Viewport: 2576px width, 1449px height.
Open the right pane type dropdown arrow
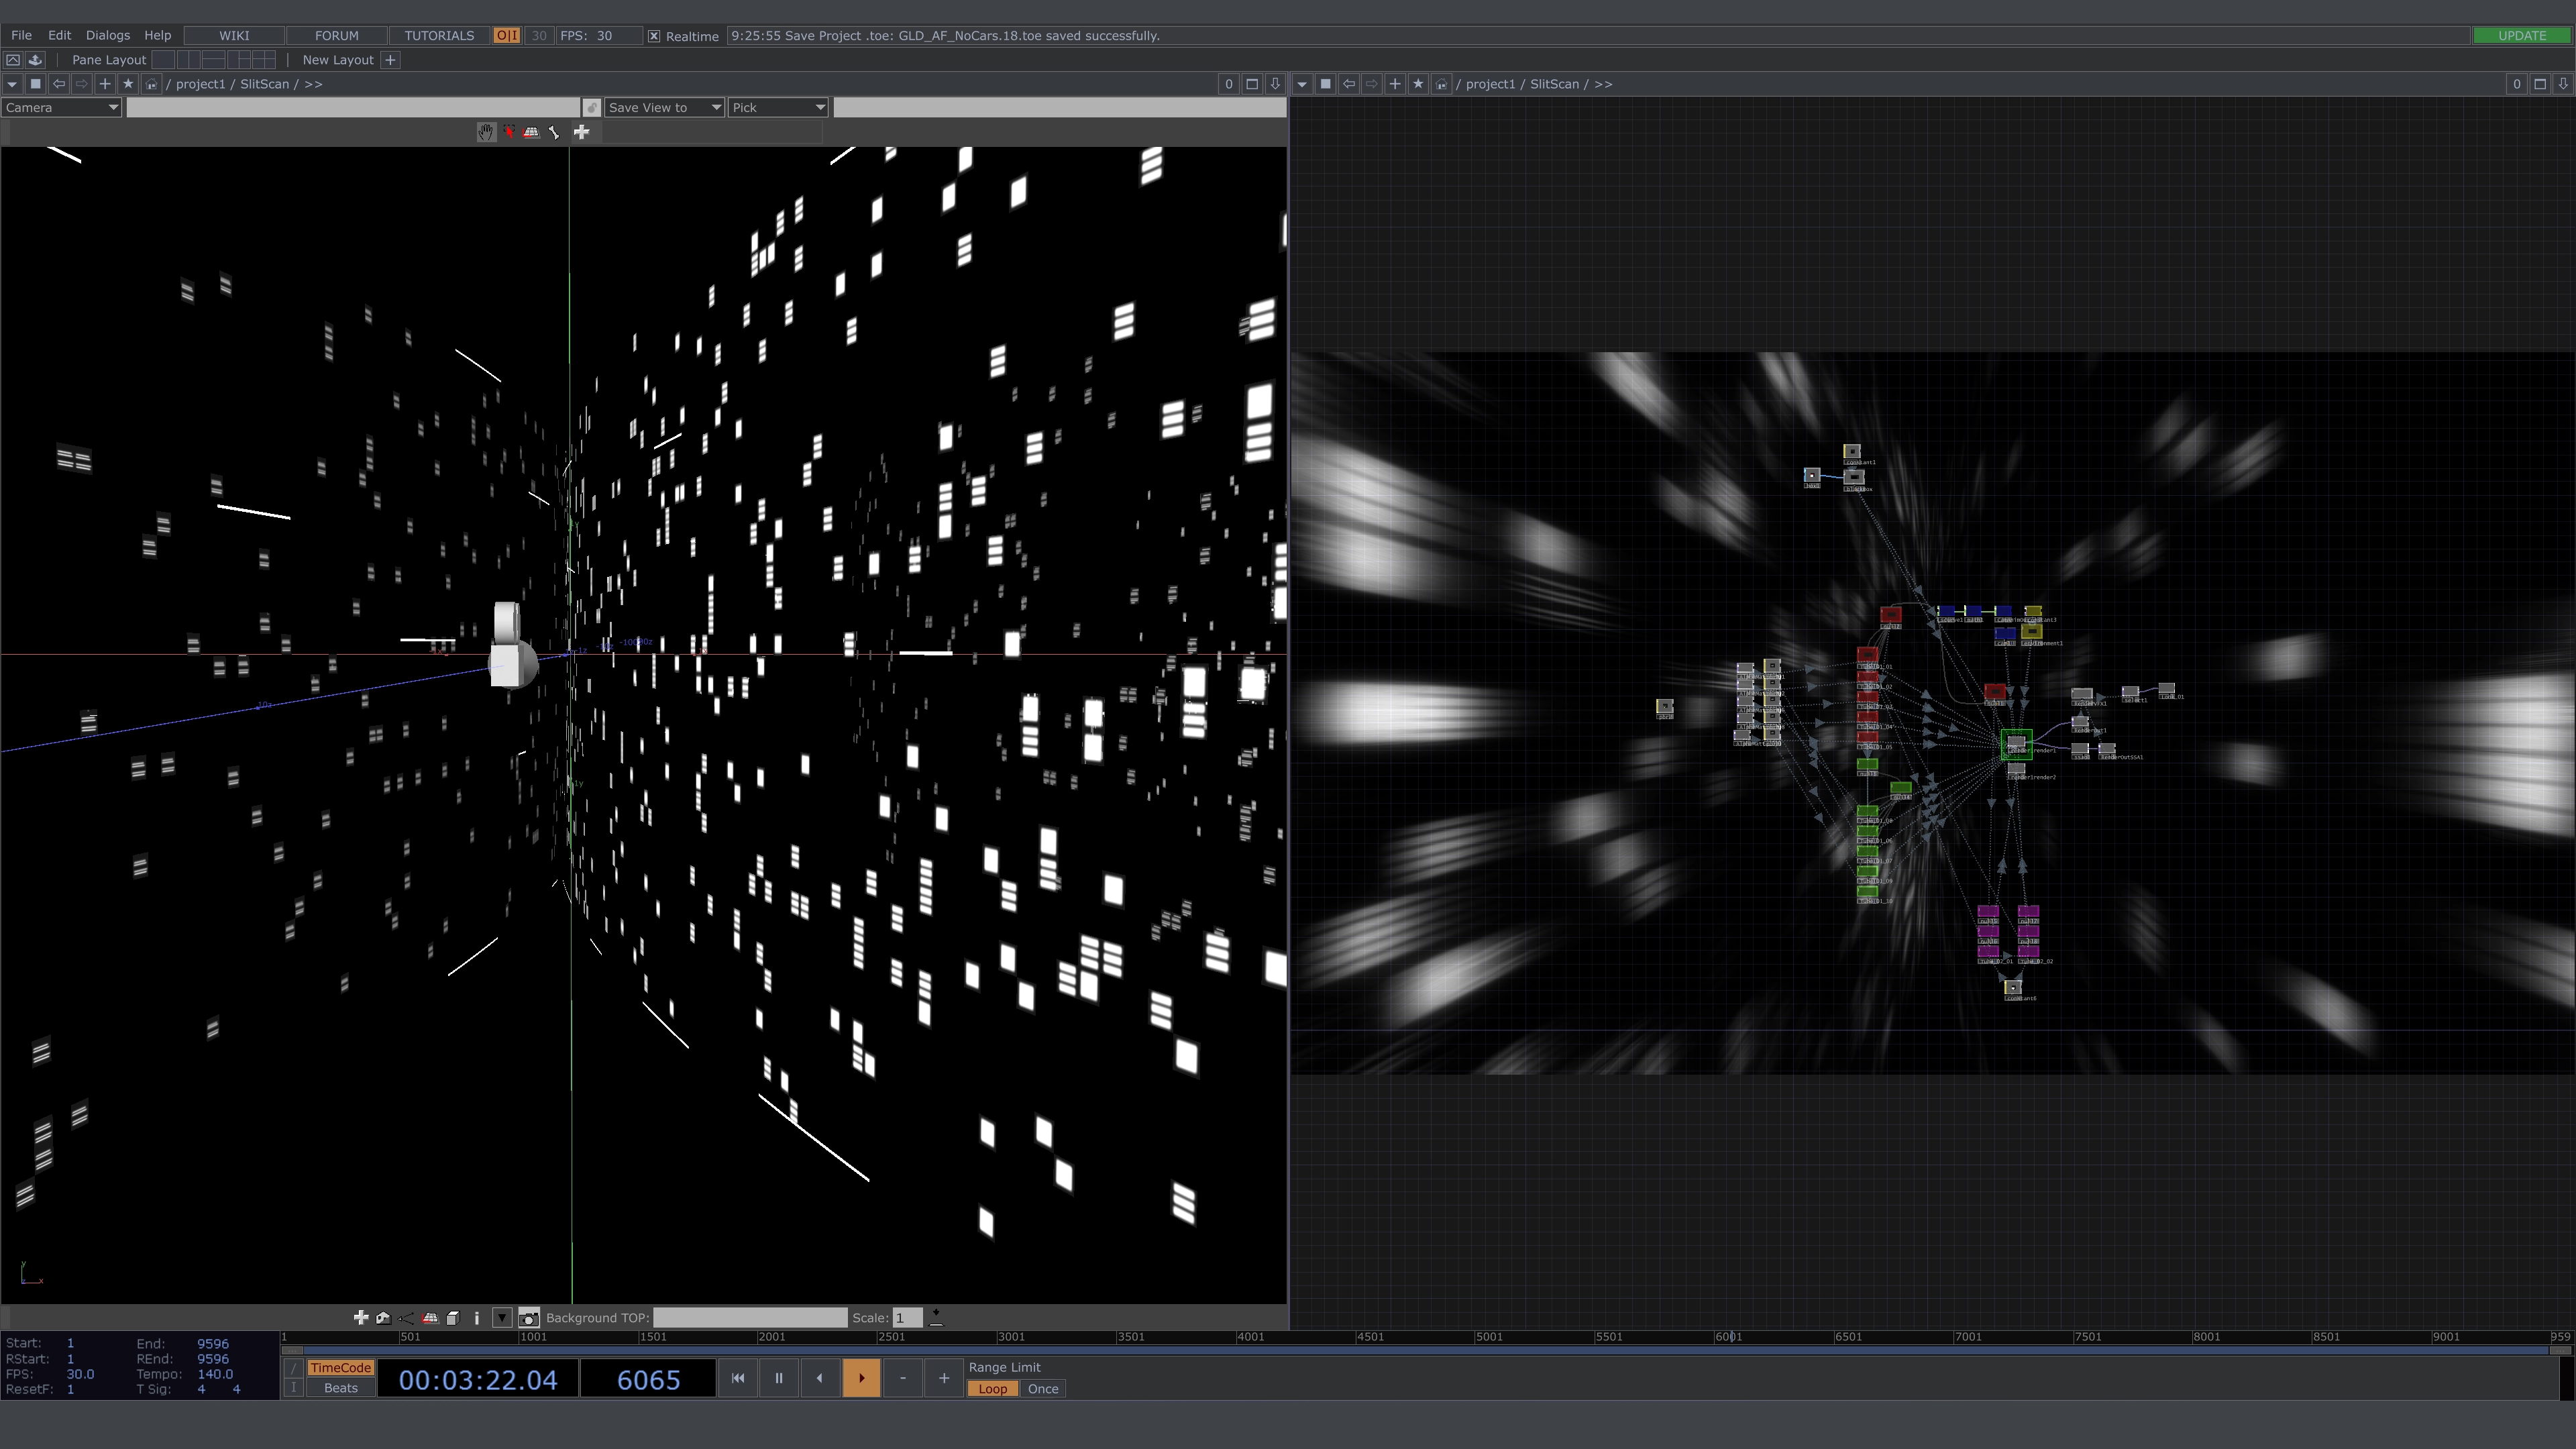[1302, 84]
